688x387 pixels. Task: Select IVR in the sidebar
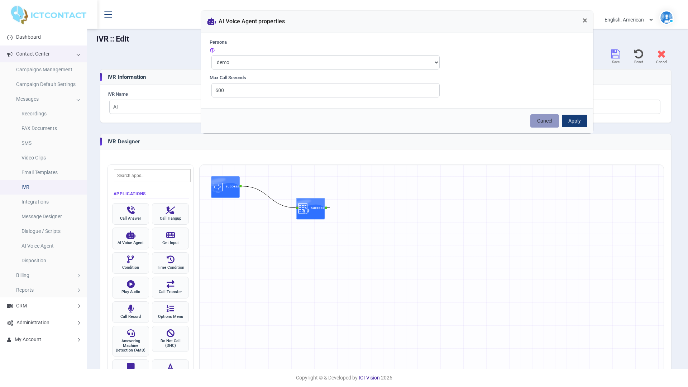pos(43,187)
